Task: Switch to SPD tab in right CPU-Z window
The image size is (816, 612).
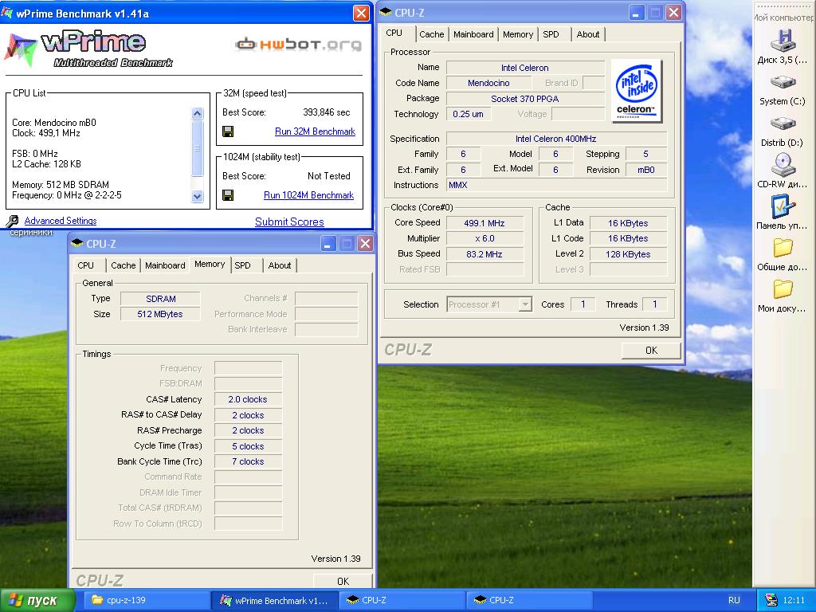Action: [551, 34]
